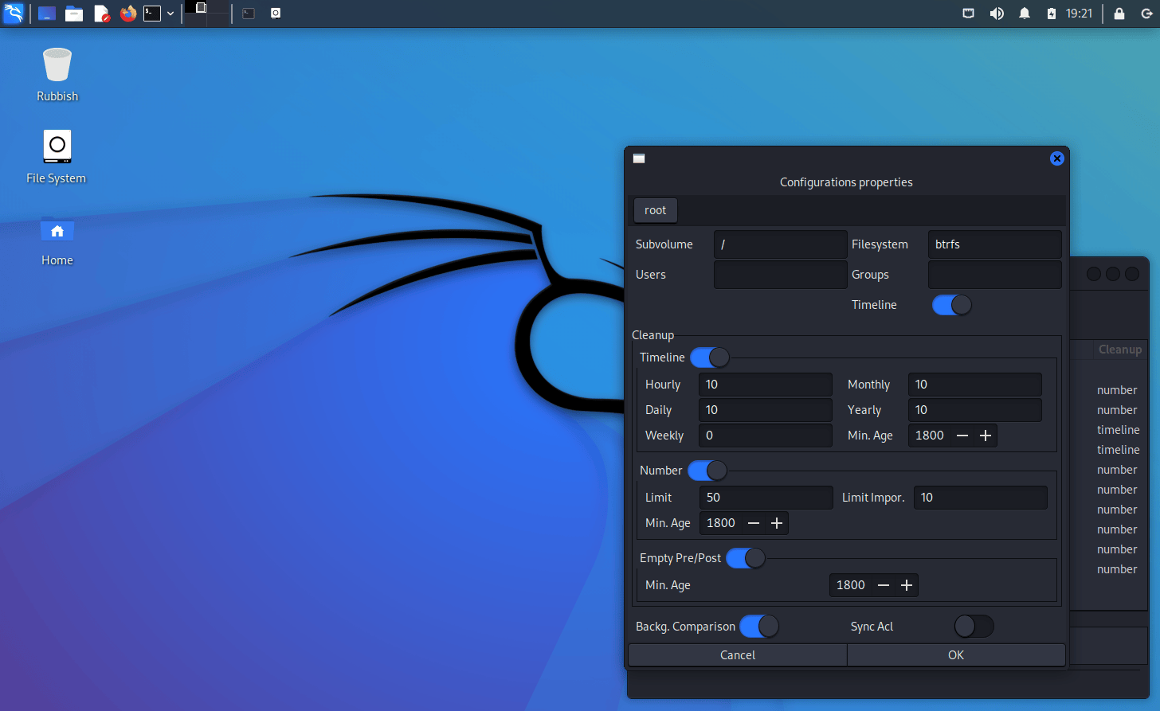The image size is (1160, 711).
Task: Open the file manager panel icon
Action: [x=74, y=14]
